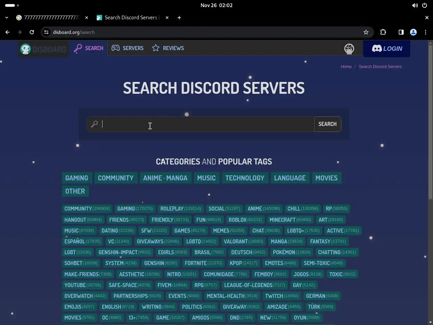Screen dimensions: 433x325
Task: Click the Discord LOGIN button
Action: pos(387,49)
